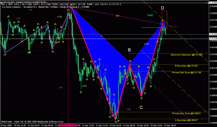Click the '.854' ratio label on trendline
The image size is (217, 127).
[x=117, y=16]
